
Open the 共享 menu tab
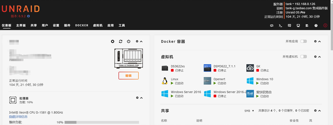[x=34, y=25]
